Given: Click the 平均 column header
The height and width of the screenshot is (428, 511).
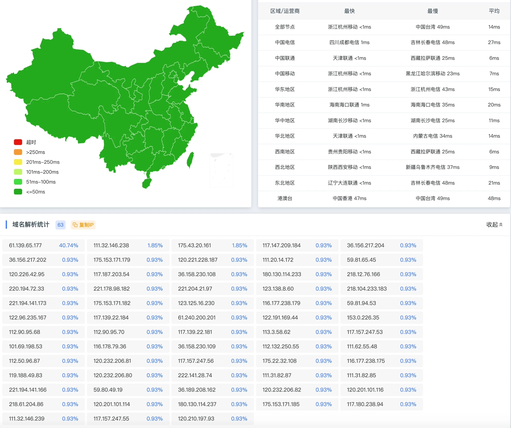Looking at the screenshot, I should tap(494, 11).
